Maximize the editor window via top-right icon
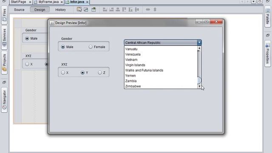Image resolution: width=272 pixels, height=153 pixels. pos(260,2)
